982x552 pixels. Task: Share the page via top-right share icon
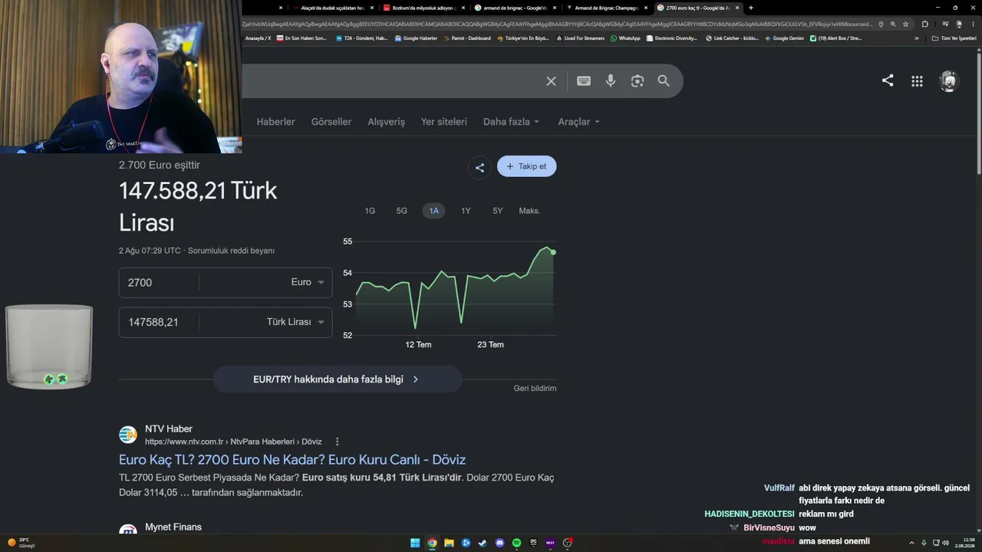tap(888, 80)
